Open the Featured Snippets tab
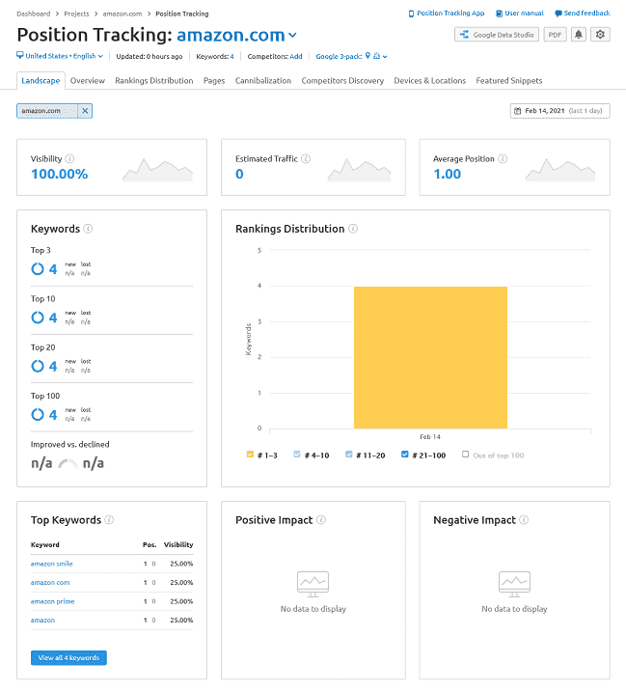Viewport: 626px width, 691px height. click(509, 81)
